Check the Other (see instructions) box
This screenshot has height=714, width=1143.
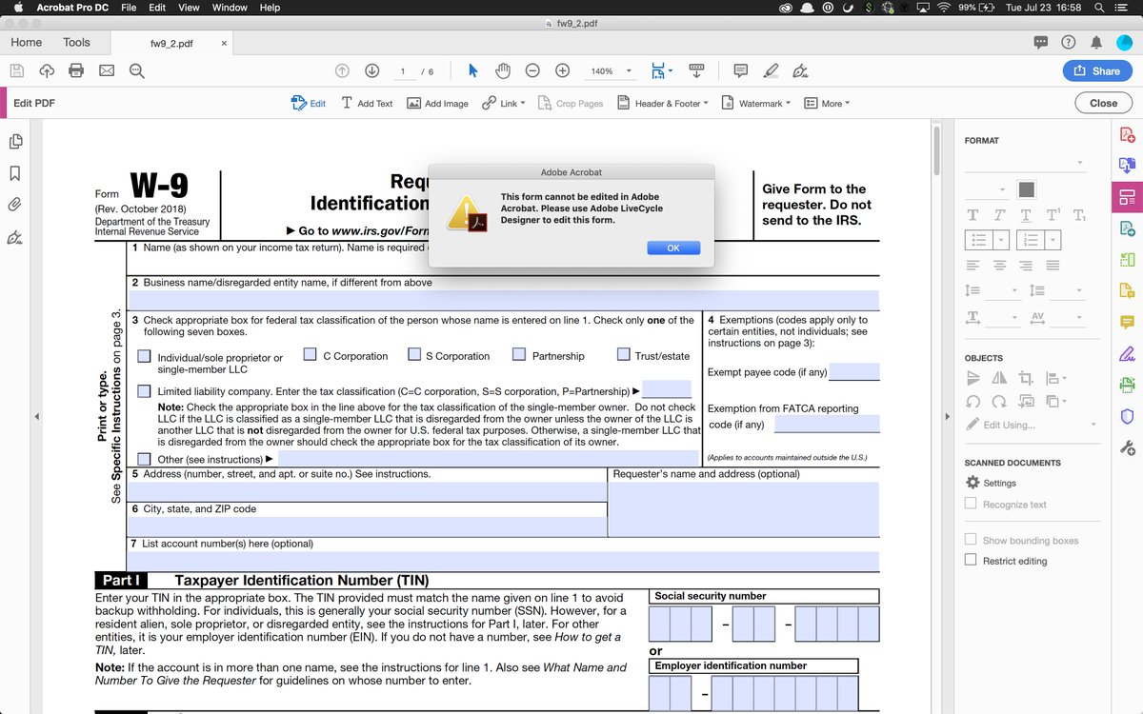coord(144,459)
